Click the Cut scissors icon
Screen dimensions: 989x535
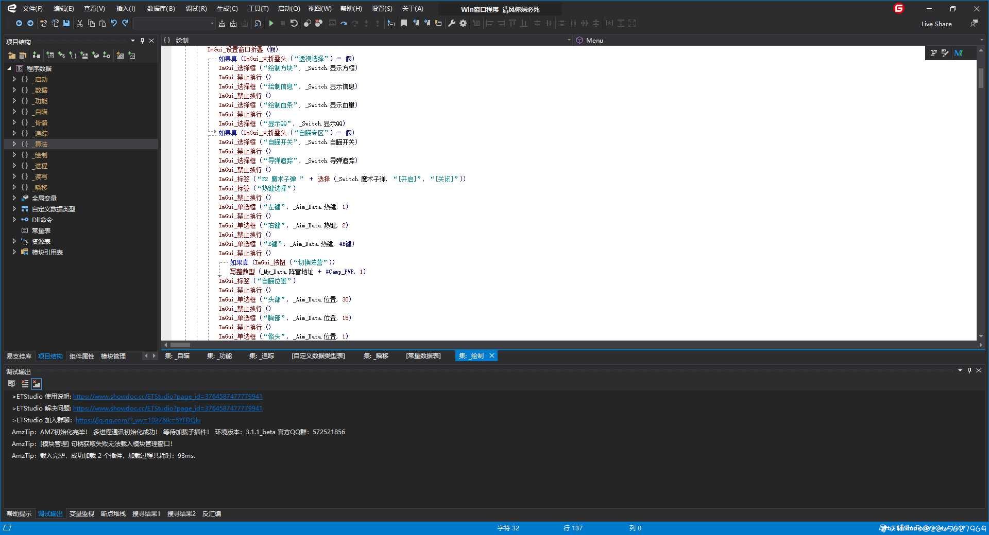80,23
